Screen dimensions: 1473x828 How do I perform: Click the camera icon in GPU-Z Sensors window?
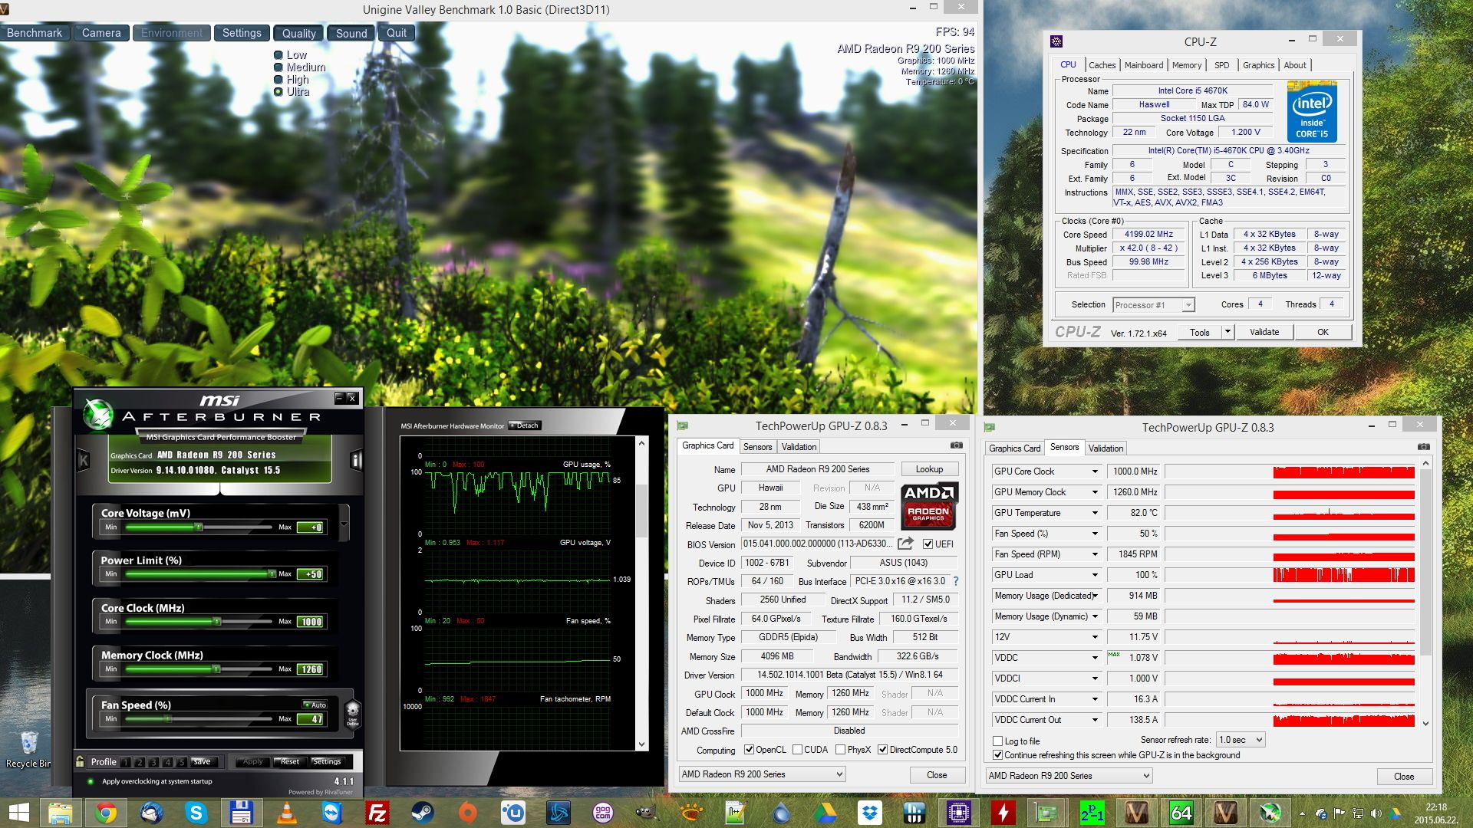[x=1424, y=446]
